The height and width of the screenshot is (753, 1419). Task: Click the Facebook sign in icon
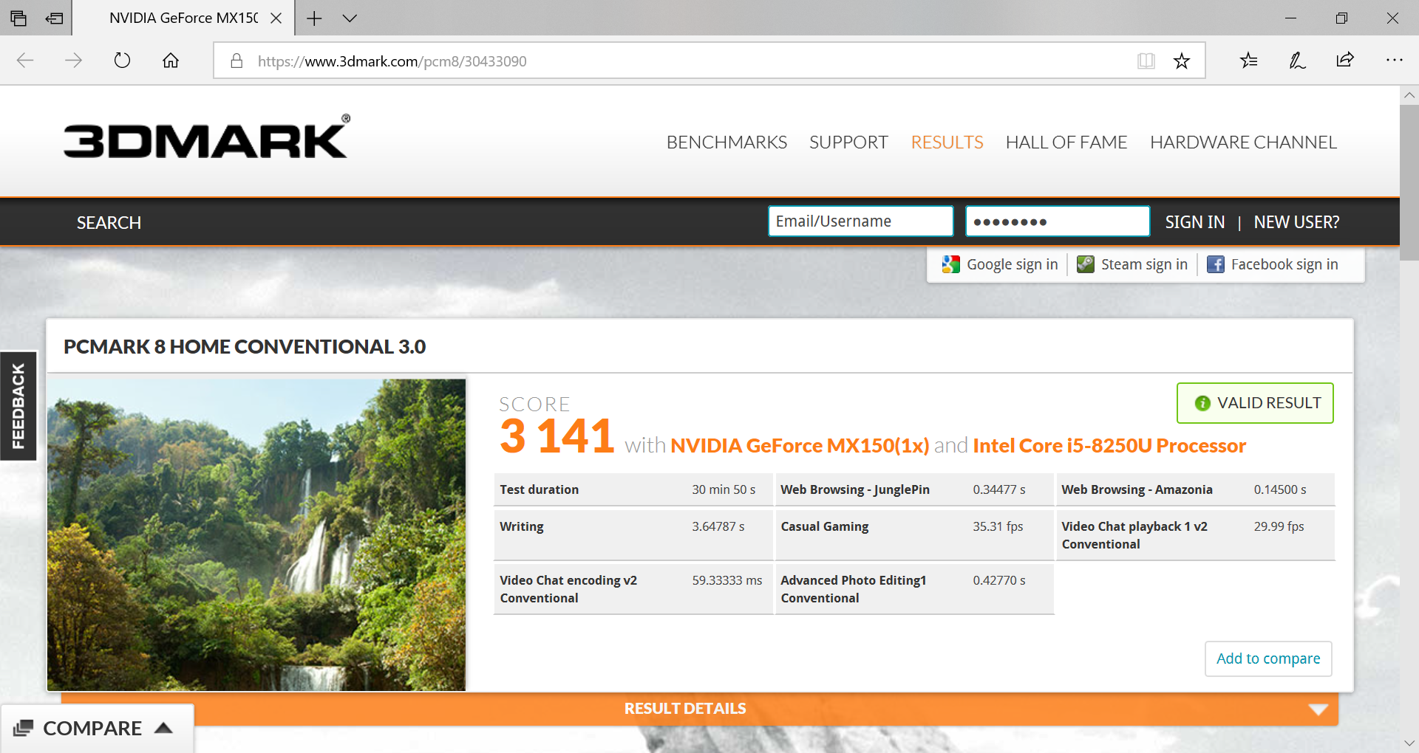pyautogui.click(x=1215, y=264)
